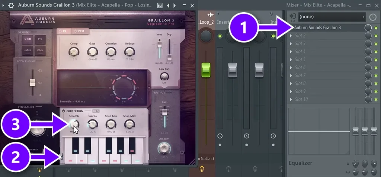Adjust the Comp knob
This screenshot has height=177, width=381.
(x=74, y=52)
